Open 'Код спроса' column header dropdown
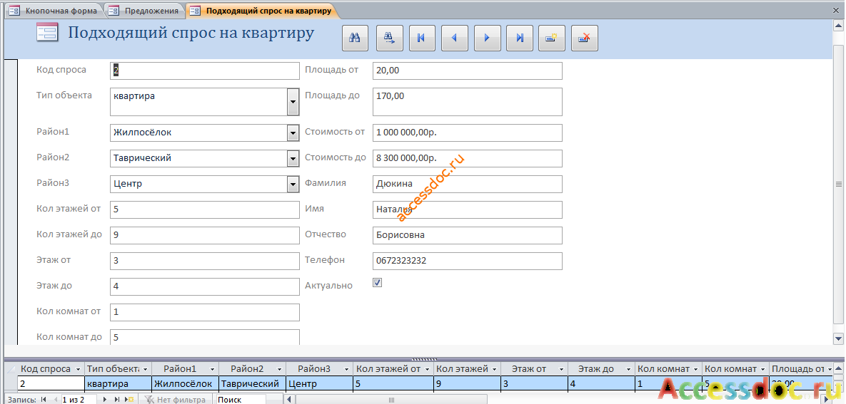This screenshot has height=404, width=846. [x=79, y=369]
